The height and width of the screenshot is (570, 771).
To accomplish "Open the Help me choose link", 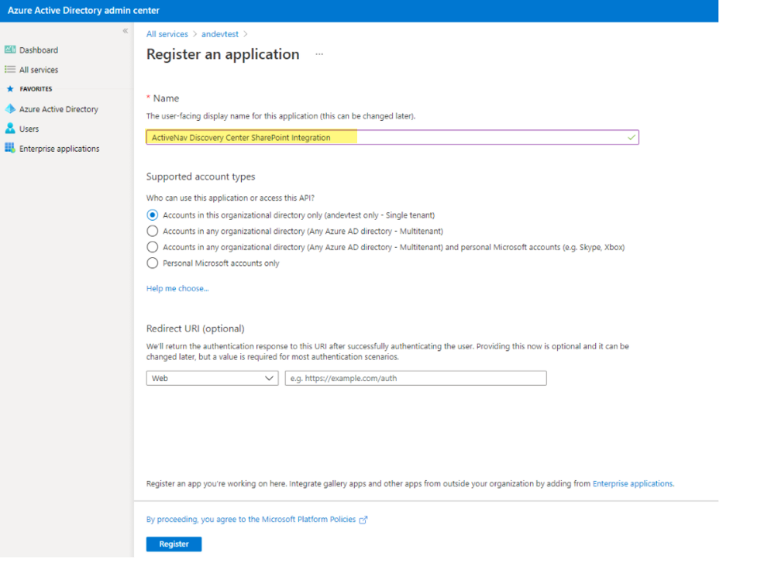I will 177,287.
